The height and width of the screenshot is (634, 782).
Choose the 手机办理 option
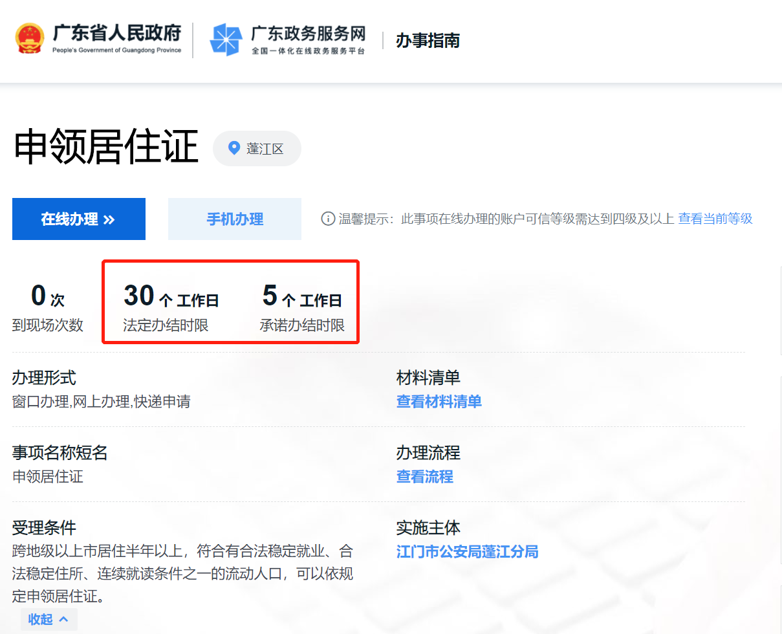(235, 219)
